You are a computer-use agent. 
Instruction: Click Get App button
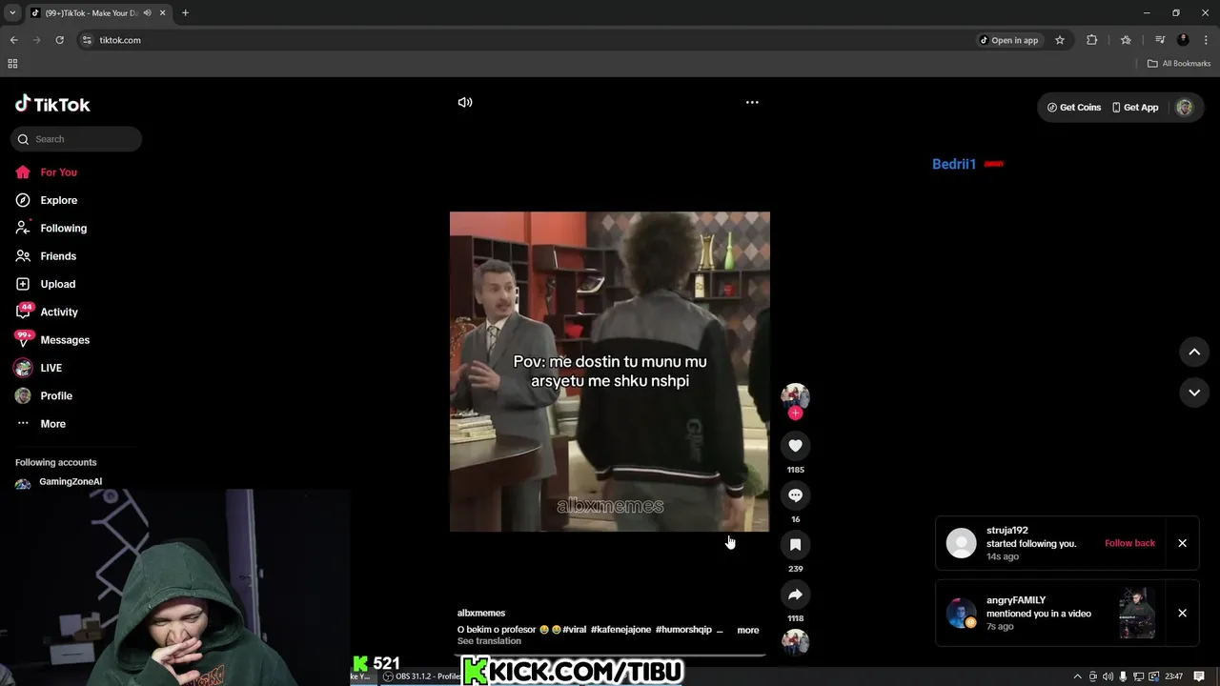(1135, 108)
